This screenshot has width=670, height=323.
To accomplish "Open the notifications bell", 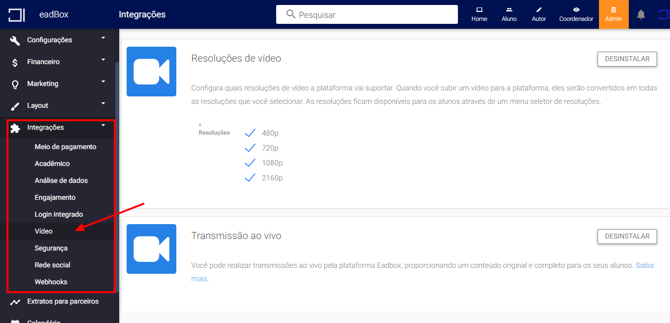I will tap(641, 14).
